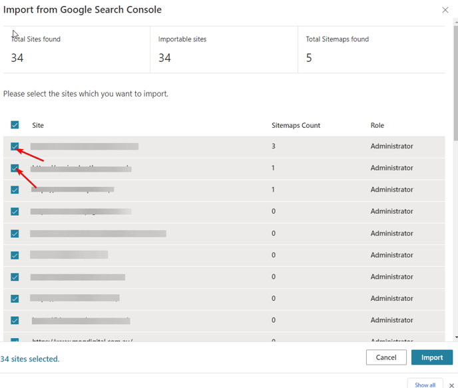Click the Role column header

377,125
